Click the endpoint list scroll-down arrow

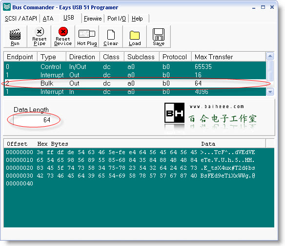pyautogui.click(x=270, y=92)
